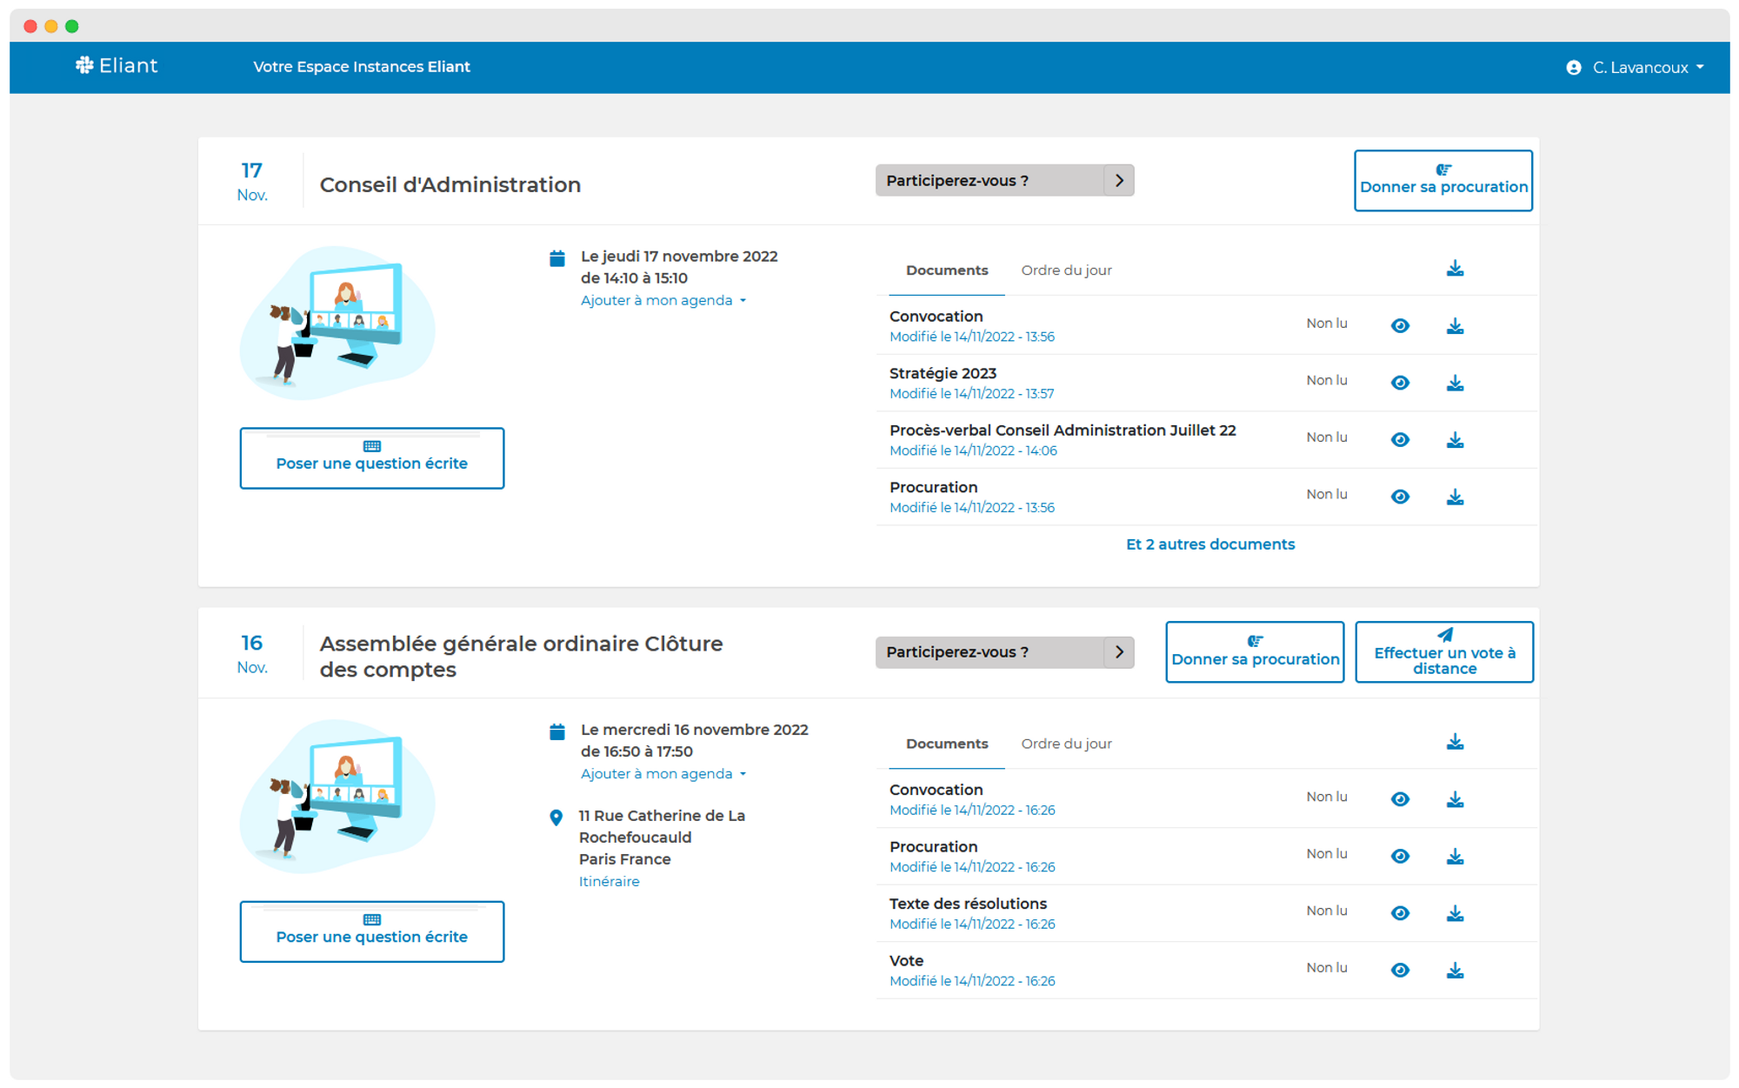This screenshot has height=1088, width=1739.
Task: Download the Vote document
Action: click(x=1455, y=970)
